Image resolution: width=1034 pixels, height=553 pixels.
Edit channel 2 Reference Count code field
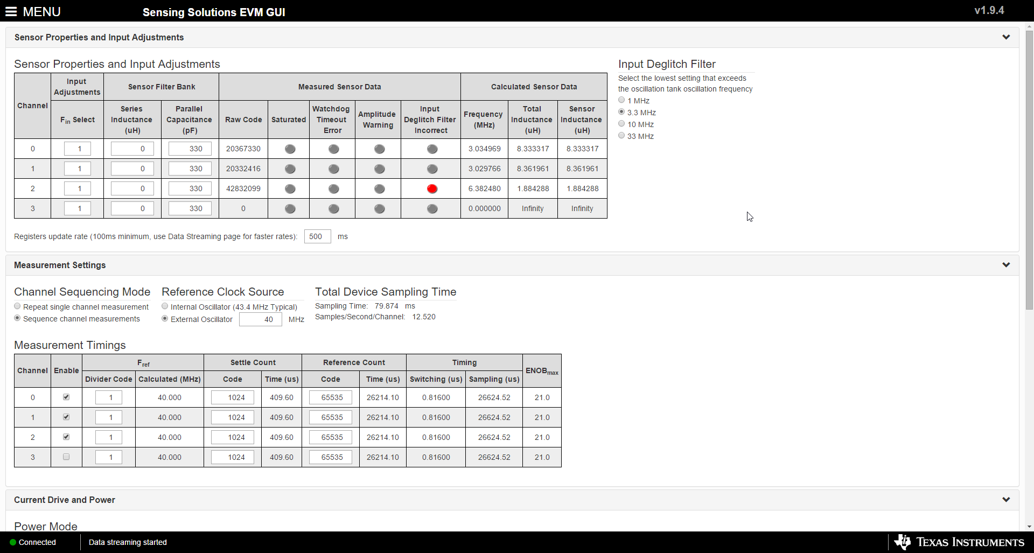click(x=331, y=438)
